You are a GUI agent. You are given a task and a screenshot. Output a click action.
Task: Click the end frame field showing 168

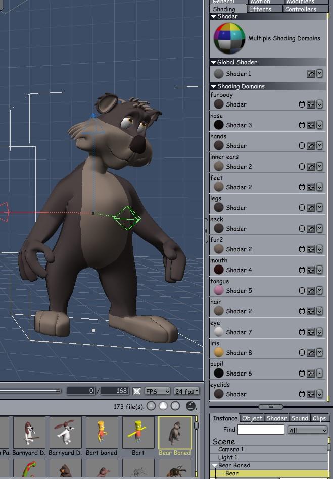[115, 391]
